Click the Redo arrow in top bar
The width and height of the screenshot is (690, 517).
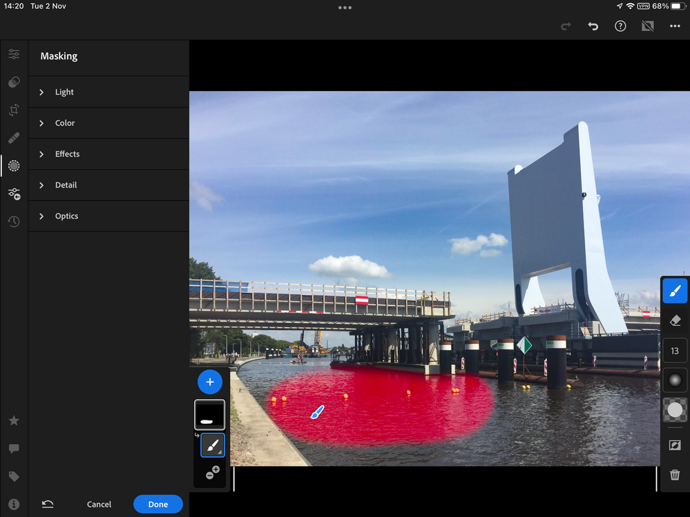pos(566,26)
